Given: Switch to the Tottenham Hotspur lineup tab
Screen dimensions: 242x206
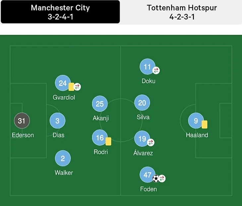Looking at the screenshot, I should point(182,12).
